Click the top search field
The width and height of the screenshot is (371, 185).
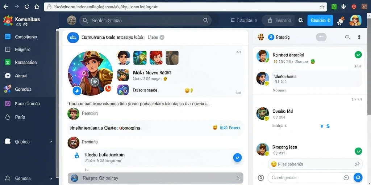pos(145,21)
